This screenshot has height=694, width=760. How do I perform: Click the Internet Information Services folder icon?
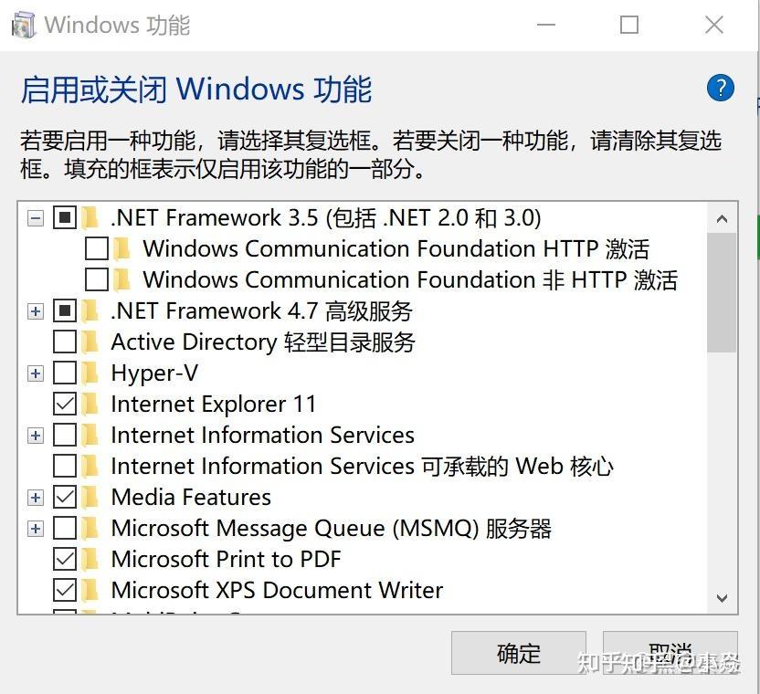[90, 435]
